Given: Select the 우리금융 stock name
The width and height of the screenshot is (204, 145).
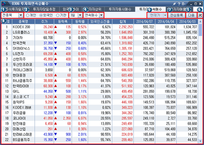Looking at the screenshot, I should [19, 113].
